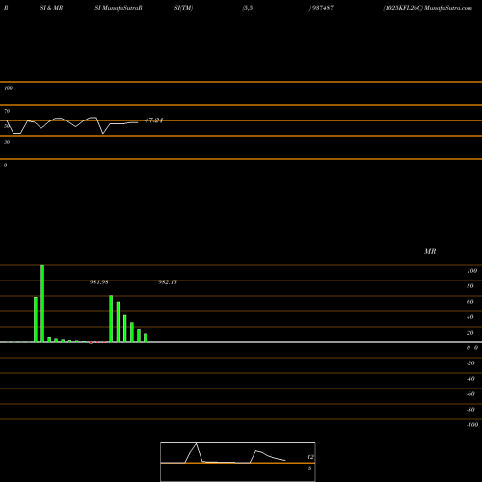Click the RSI value label 47.24
482x482 pixels.
pyautogui.click(x=154, y=120)
